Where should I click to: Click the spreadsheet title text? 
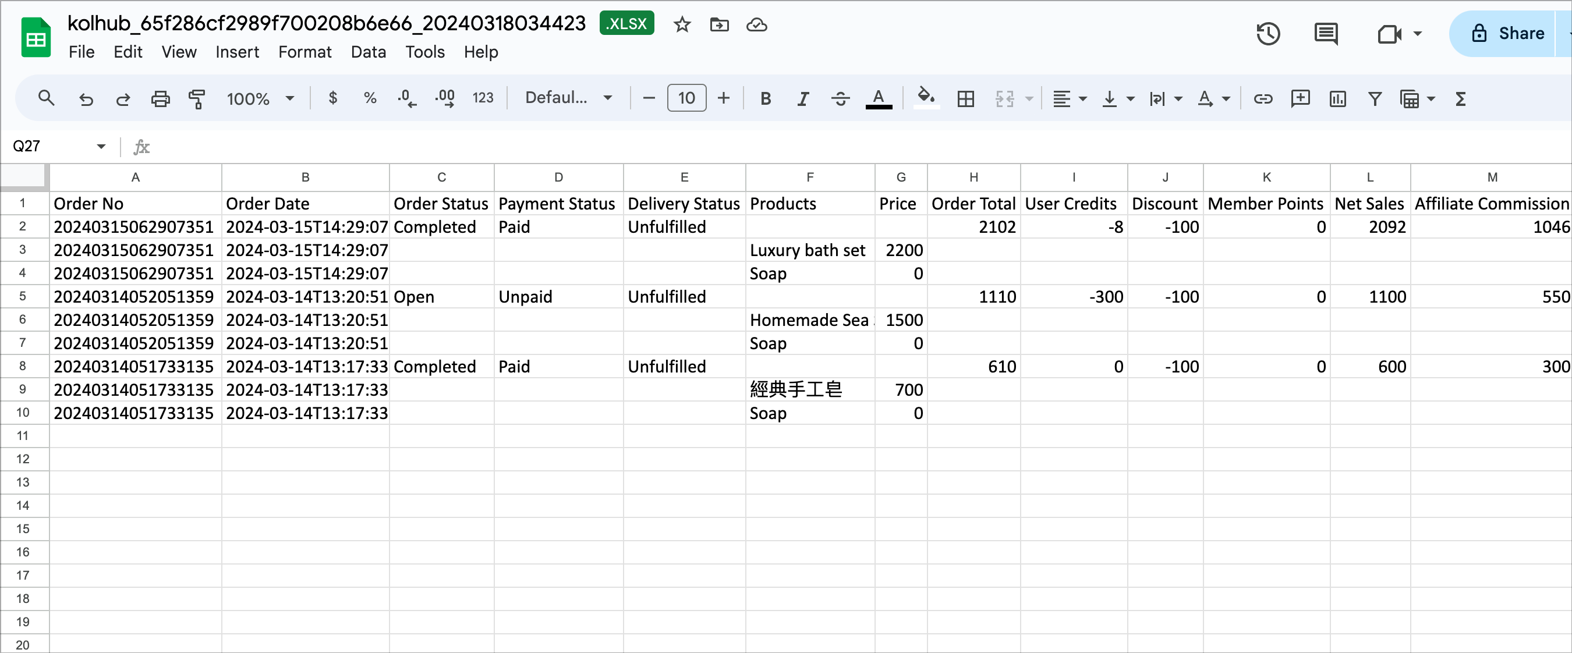327,23
